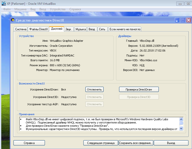Close the DirectX diagnostic tool window

(x=189, y=20)
